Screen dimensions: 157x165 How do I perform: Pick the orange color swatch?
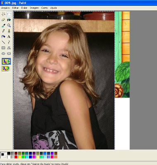56,157
